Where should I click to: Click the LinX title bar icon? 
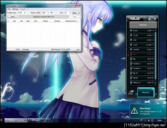pyautogui.click(x=8, y=6)
